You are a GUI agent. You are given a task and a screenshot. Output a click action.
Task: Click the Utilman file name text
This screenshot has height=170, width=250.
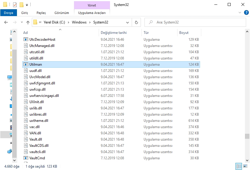[36, 64]
